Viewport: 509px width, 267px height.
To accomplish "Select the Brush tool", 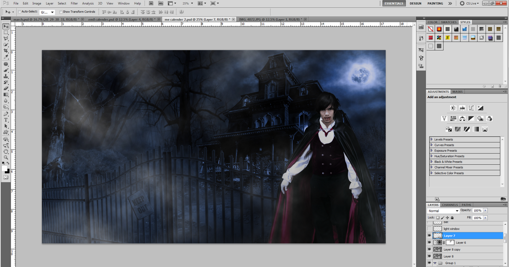I will (6, 70).
